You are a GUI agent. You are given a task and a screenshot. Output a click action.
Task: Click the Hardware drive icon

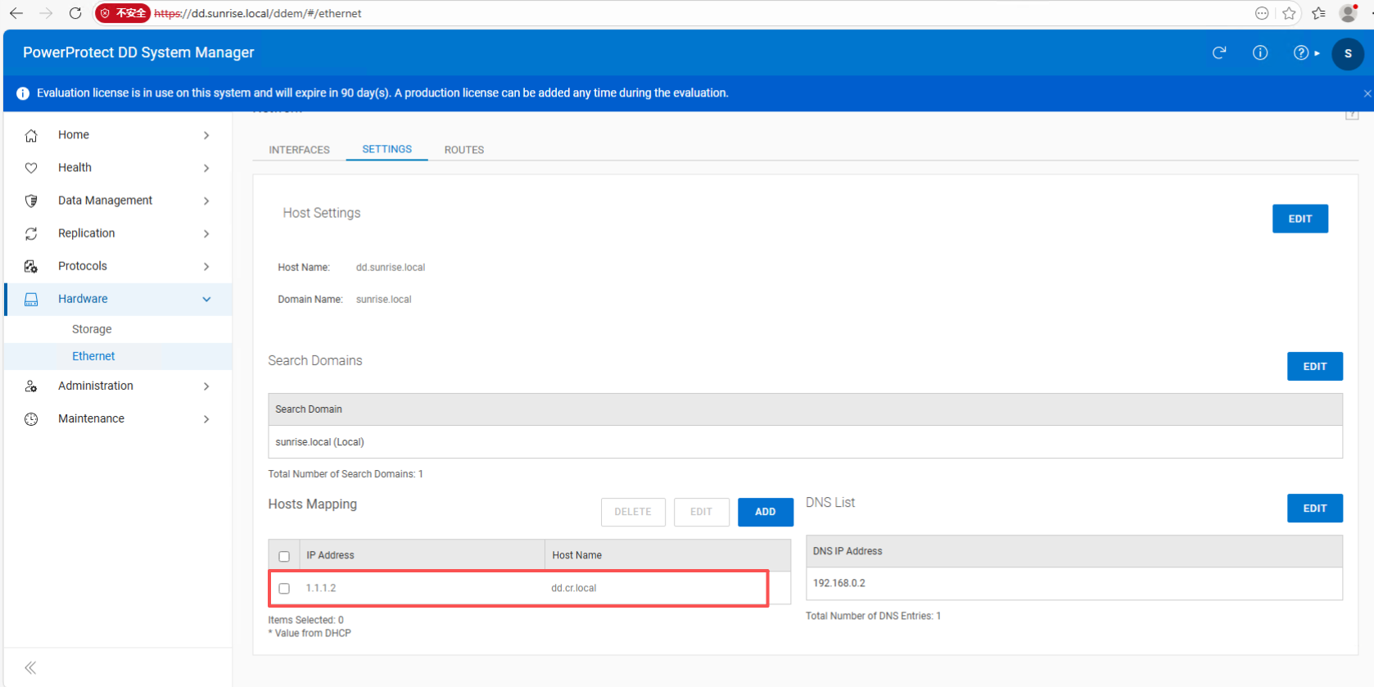31,299
